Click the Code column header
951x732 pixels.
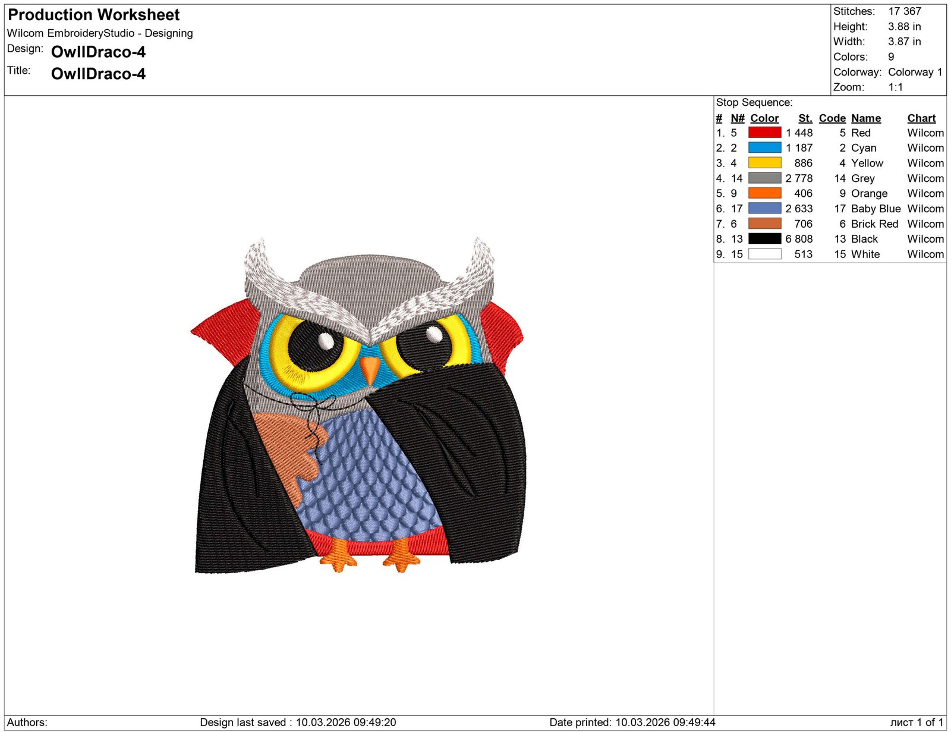pyautogui.click(x=832, y=118)
